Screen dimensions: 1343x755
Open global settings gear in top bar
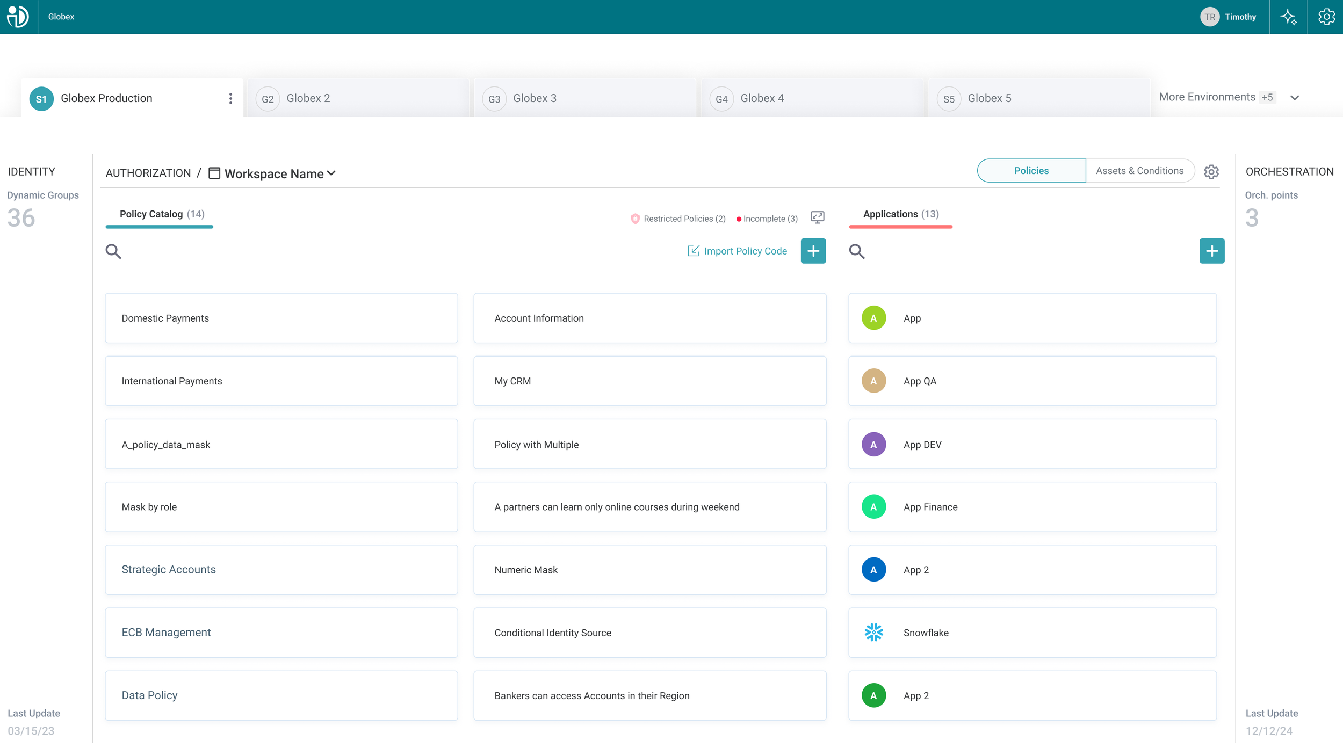point(1326,17)
